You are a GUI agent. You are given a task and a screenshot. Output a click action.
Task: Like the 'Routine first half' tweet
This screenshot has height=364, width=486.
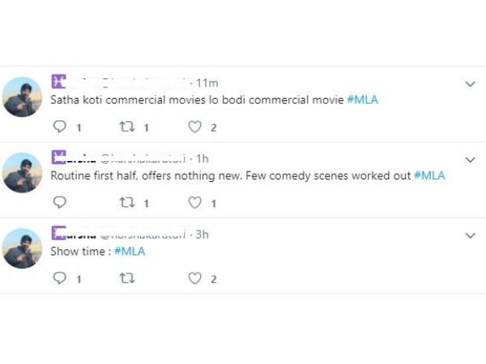(194, 203)
